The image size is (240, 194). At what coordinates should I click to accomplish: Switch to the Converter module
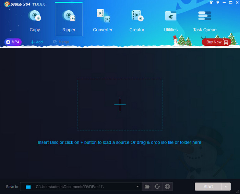(103, 21)
